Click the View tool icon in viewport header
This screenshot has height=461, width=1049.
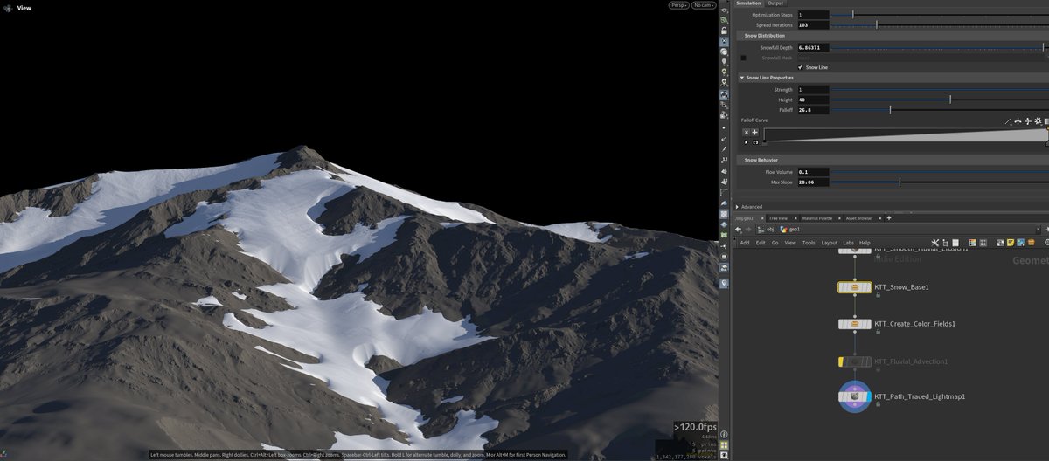tap(7, 7)
